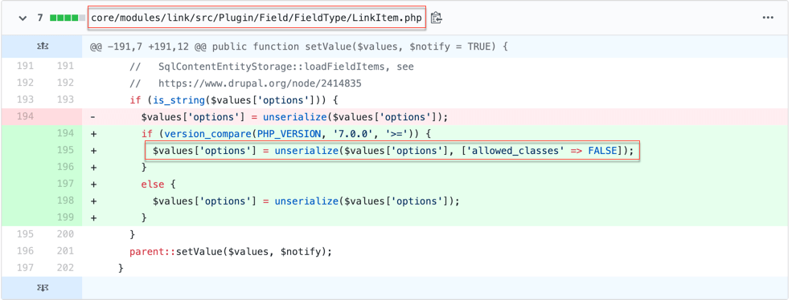Click new line number 195
This screenshot has height=300, width=792.
(65, 150)
